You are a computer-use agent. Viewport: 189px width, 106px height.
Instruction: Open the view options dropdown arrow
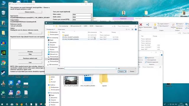pyautogui.click(x=129, y=29)
